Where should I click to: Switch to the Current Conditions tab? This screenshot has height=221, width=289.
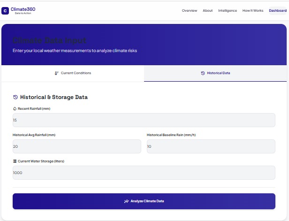(x=73, y=73)
